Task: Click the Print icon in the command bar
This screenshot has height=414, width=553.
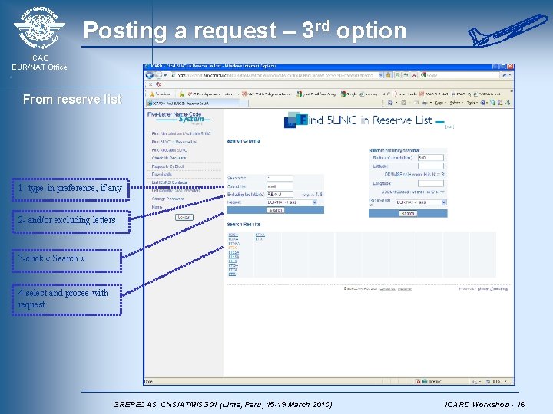Action: tap(425, 103)
